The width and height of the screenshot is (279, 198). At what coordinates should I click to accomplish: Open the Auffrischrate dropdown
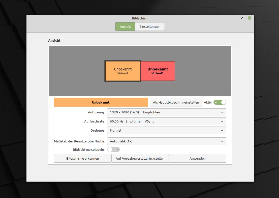pos(167,121)
